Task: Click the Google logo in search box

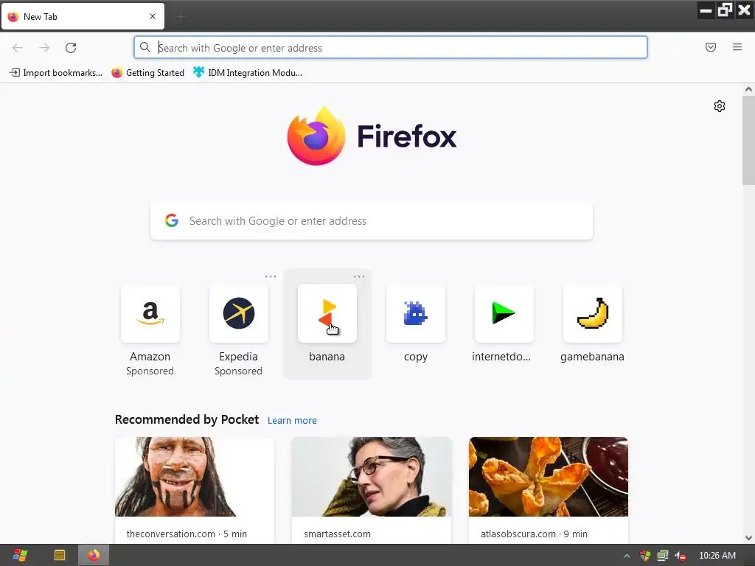Action: [172, 220]
